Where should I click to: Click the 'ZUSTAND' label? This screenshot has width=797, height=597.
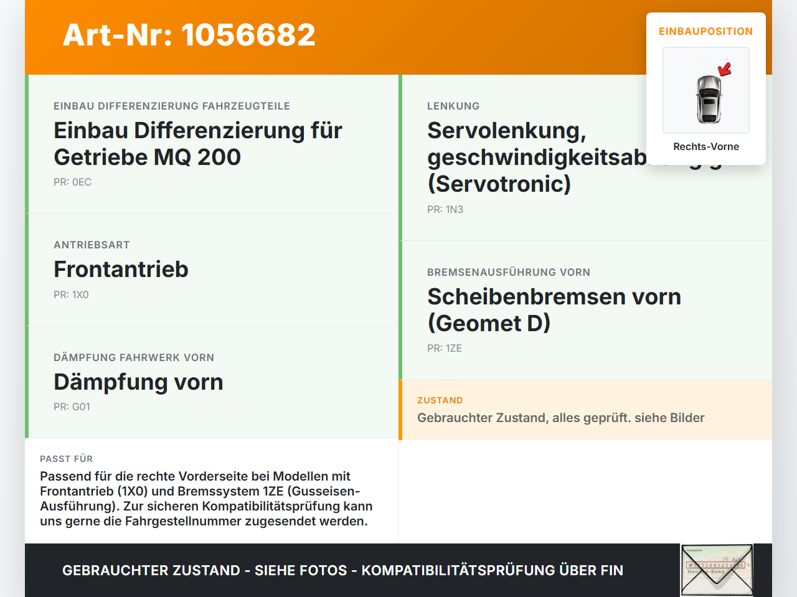coord(440,400)
